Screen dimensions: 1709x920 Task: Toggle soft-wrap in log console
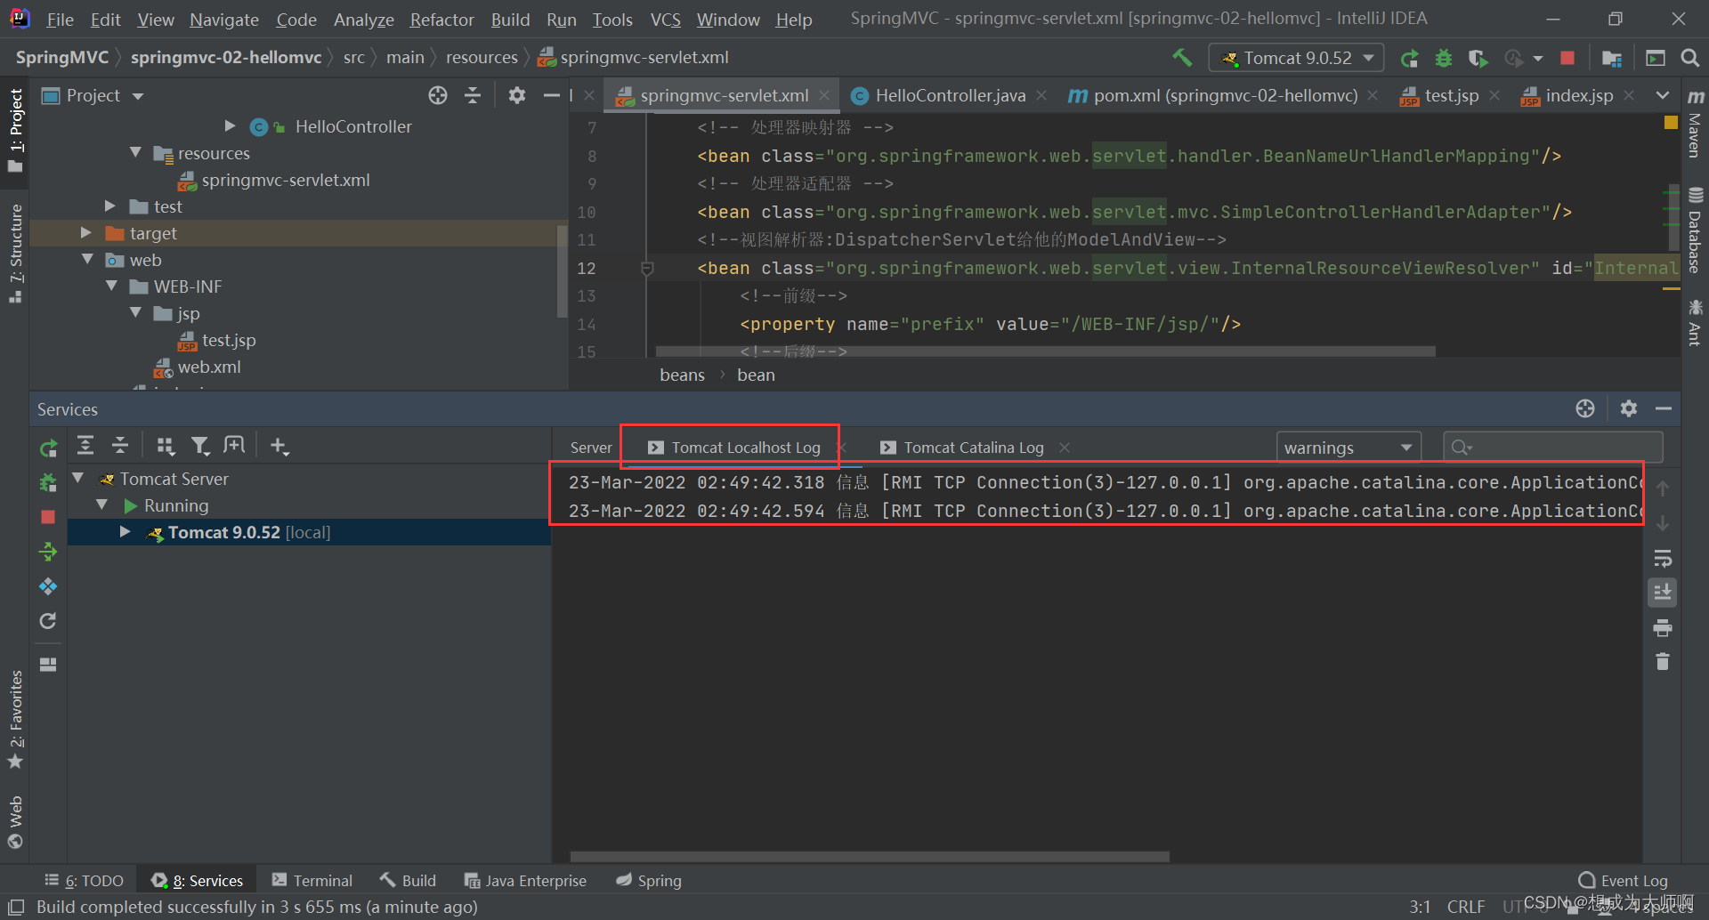click(1662, 559)
